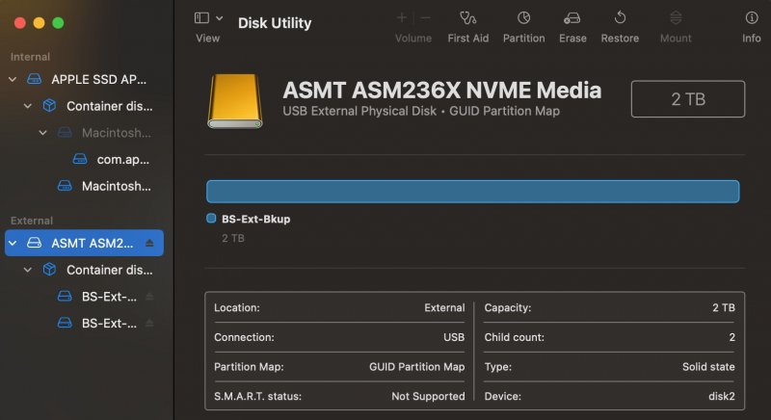The height and width of the screenshot is (420, 771).
Task: Collapse the external Container disk chevron
Action: (x=28, y=271)
